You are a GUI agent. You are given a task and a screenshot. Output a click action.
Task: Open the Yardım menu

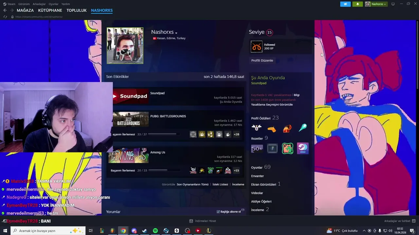65,4
